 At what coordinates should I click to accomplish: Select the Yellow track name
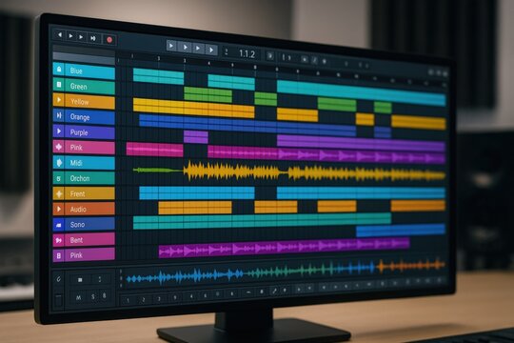coord(80,102)
